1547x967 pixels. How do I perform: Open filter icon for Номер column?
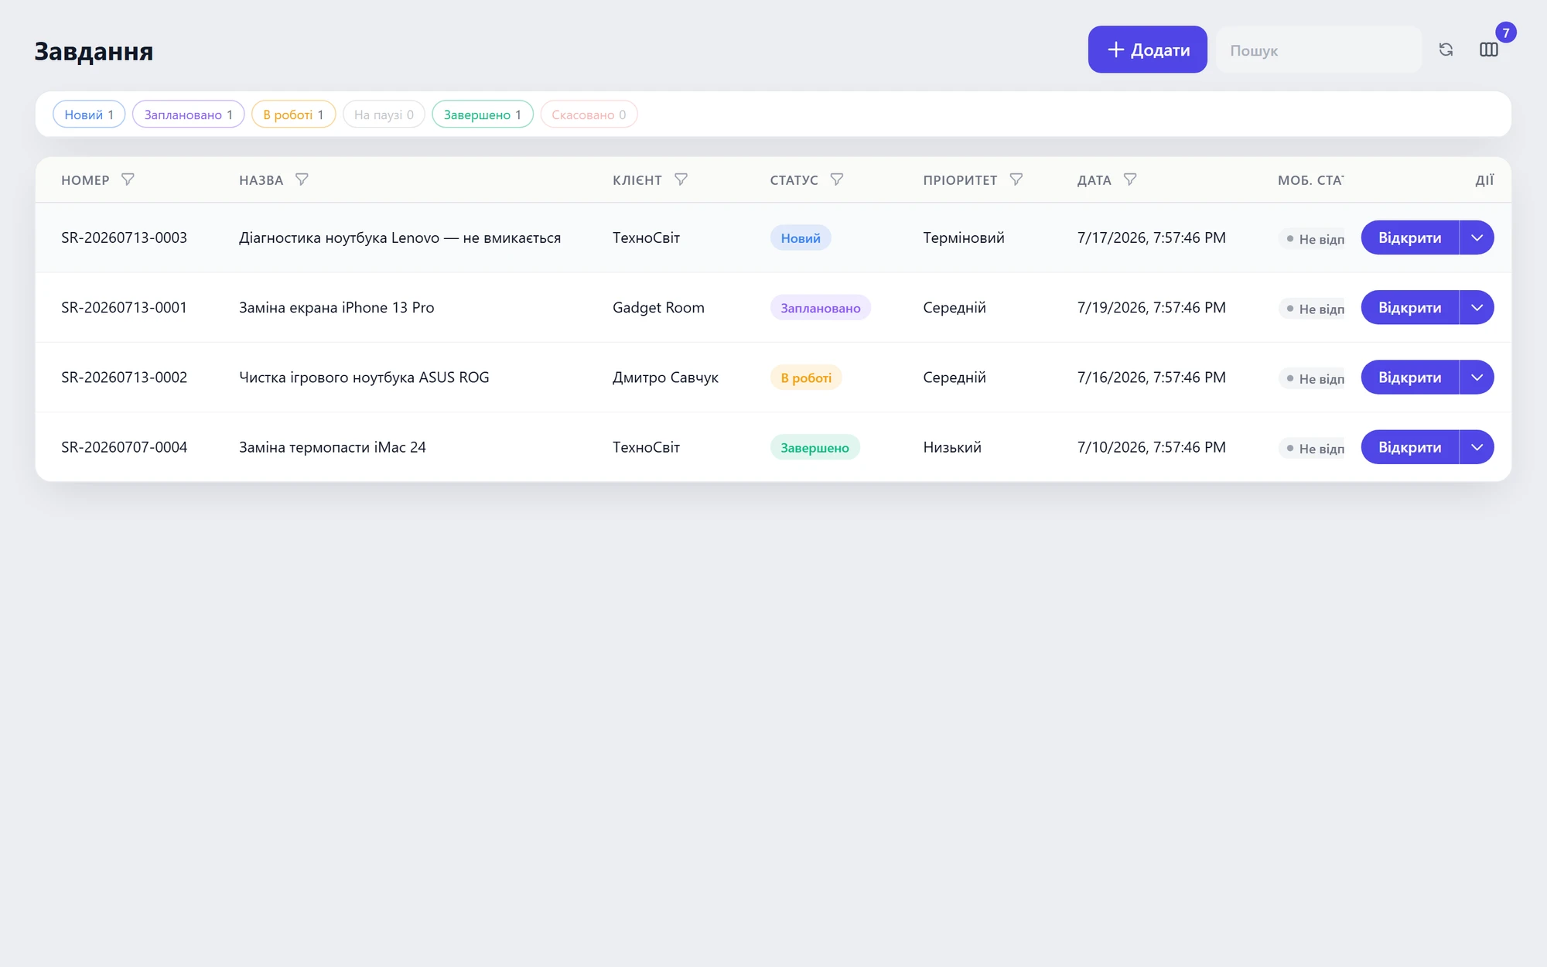pos(128,179)
